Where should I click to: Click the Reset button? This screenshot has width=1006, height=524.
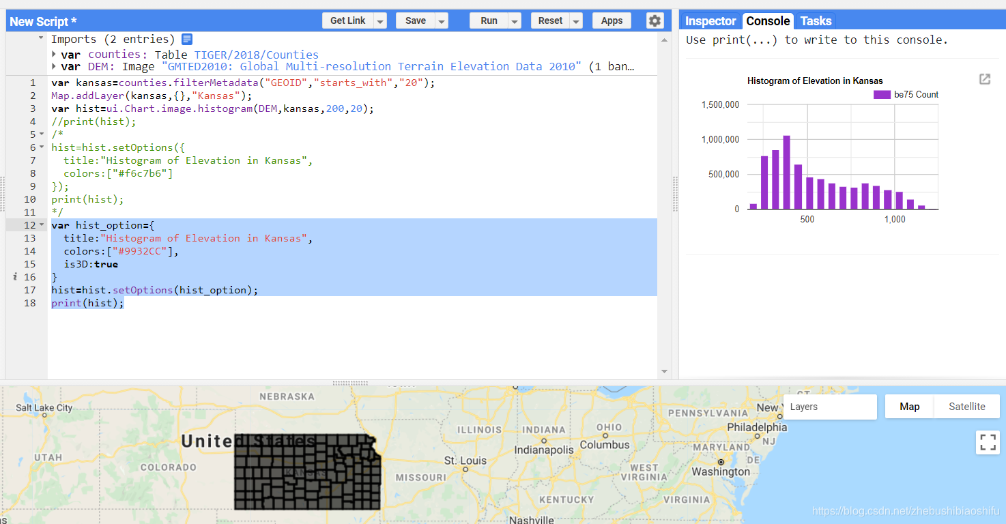(550, 21)
